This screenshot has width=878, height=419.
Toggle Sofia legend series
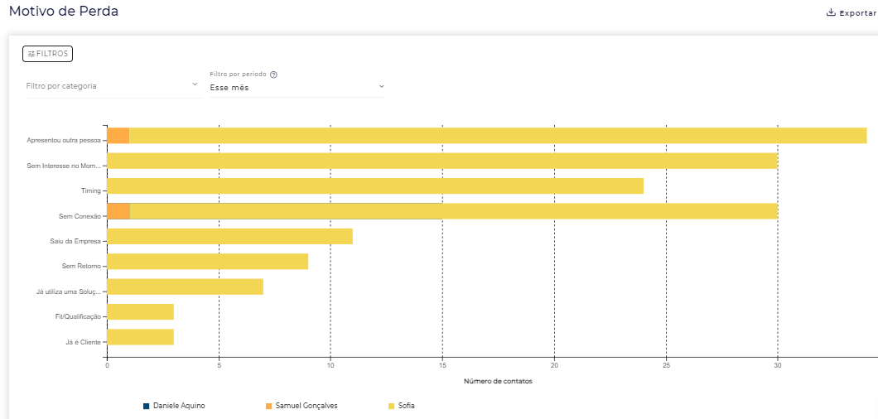406,406
